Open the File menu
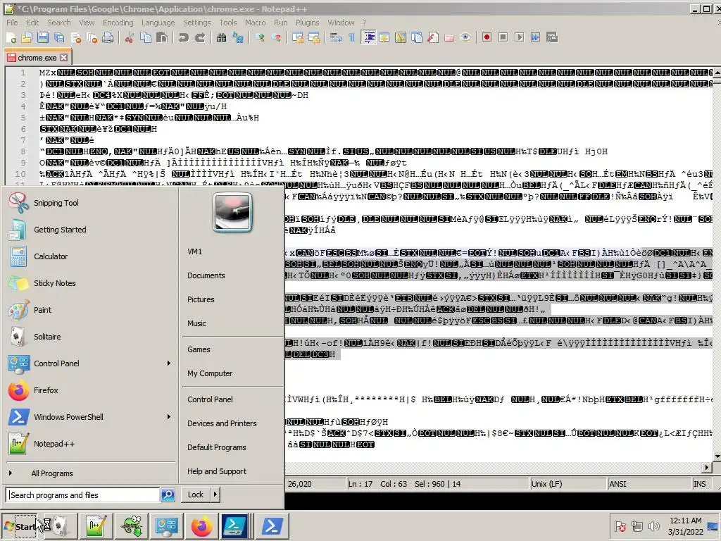 point(12,23)
